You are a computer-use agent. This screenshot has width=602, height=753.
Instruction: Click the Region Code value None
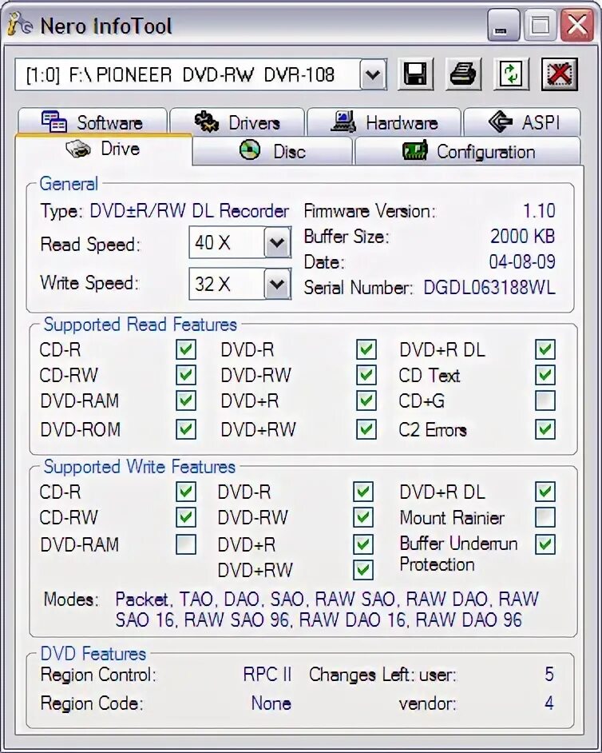[271, 703]
